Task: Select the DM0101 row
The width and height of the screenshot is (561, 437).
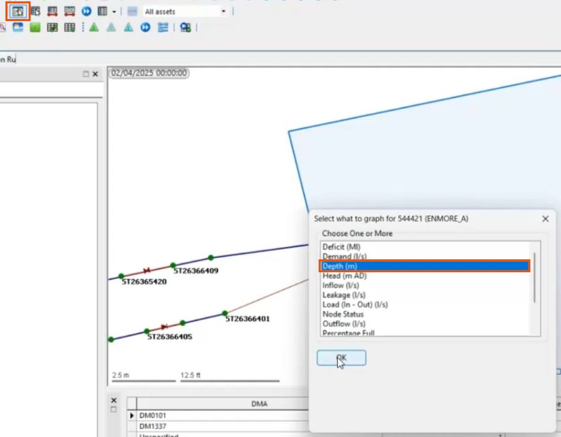Action: [153, 415]
